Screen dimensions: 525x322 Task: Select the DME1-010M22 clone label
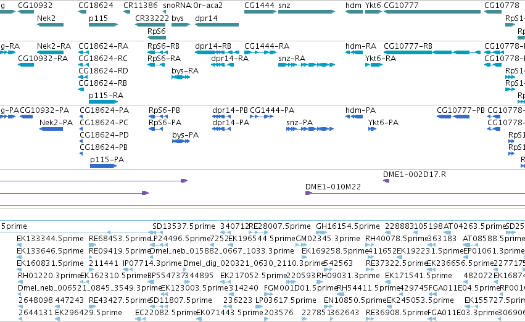[x=333, y=187]
